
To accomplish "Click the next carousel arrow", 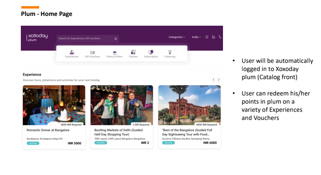I will pyautogui.click(x=218, y=80).
